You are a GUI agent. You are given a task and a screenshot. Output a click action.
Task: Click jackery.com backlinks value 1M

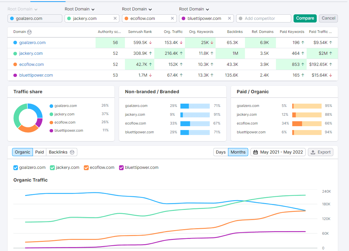[x=235, y=53]
